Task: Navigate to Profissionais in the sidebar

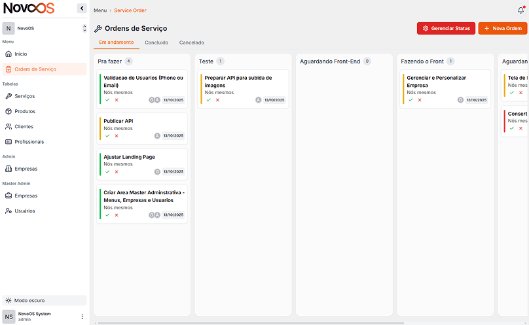Action: (x=29, y=142)
